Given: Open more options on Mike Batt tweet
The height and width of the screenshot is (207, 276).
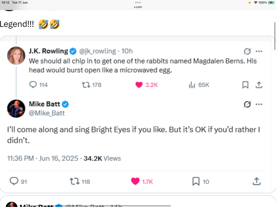Looking at the screenshot, I should point(259,104).
